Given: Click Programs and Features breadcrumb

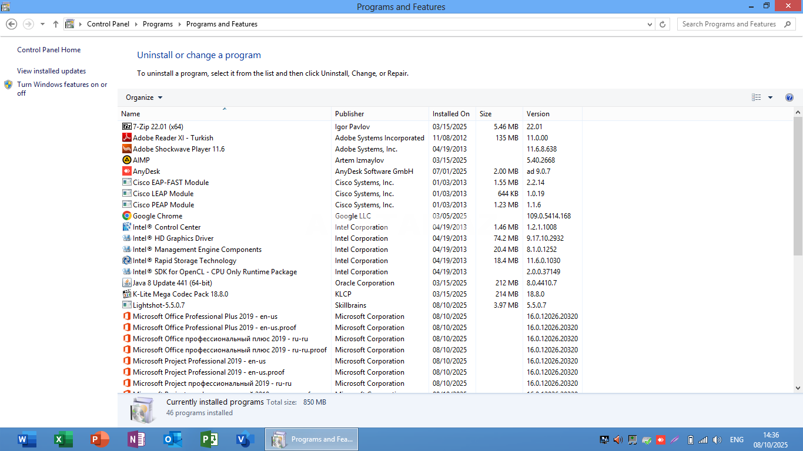Looking at the screenshot, I should [222, 24].
